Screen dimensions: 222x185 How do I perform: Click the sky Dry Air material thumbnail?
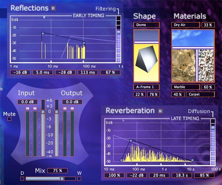[x=193, y=38]
